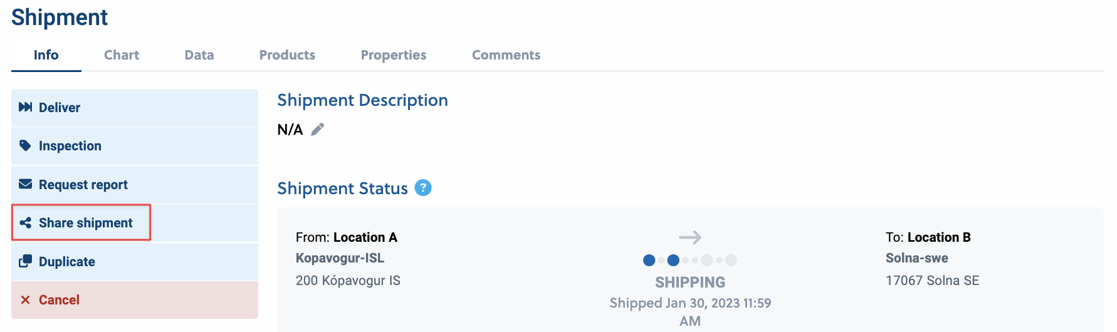Click the arrow between origin and destination
The height and width of the screenshot is (332, 1117).
point(690,237)
